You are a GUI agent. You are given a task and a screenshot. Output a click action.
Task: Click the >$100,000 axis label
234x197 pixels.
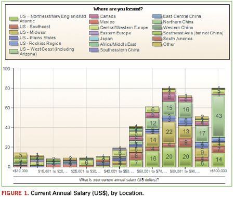218,171
